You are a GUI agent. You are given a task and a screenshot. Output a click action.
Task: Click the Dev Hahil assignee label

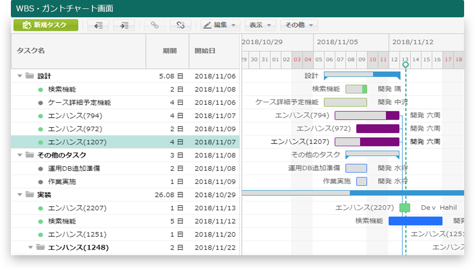click(x=439, y=208)
